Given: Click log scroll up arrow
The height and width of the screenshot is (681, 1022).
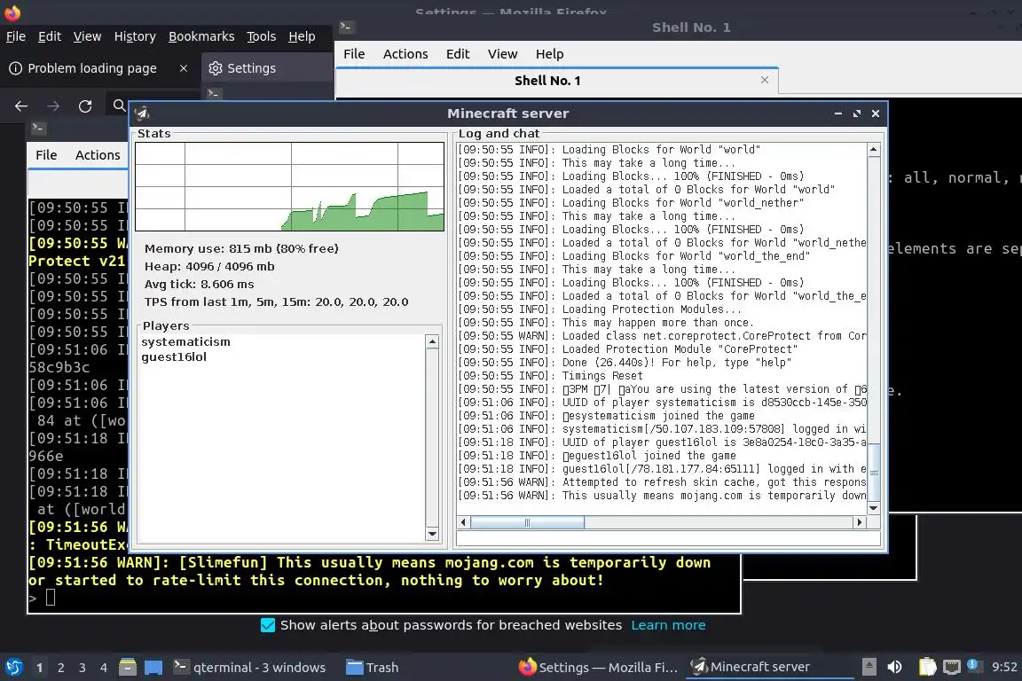Looking at the screenshot, I should point(873,150).
